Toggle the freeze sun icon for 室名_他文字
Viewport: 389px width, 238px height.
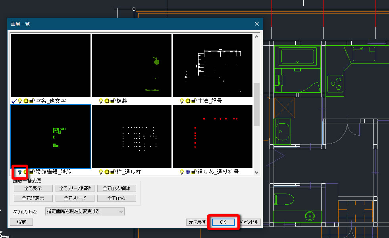coord(26,101)
